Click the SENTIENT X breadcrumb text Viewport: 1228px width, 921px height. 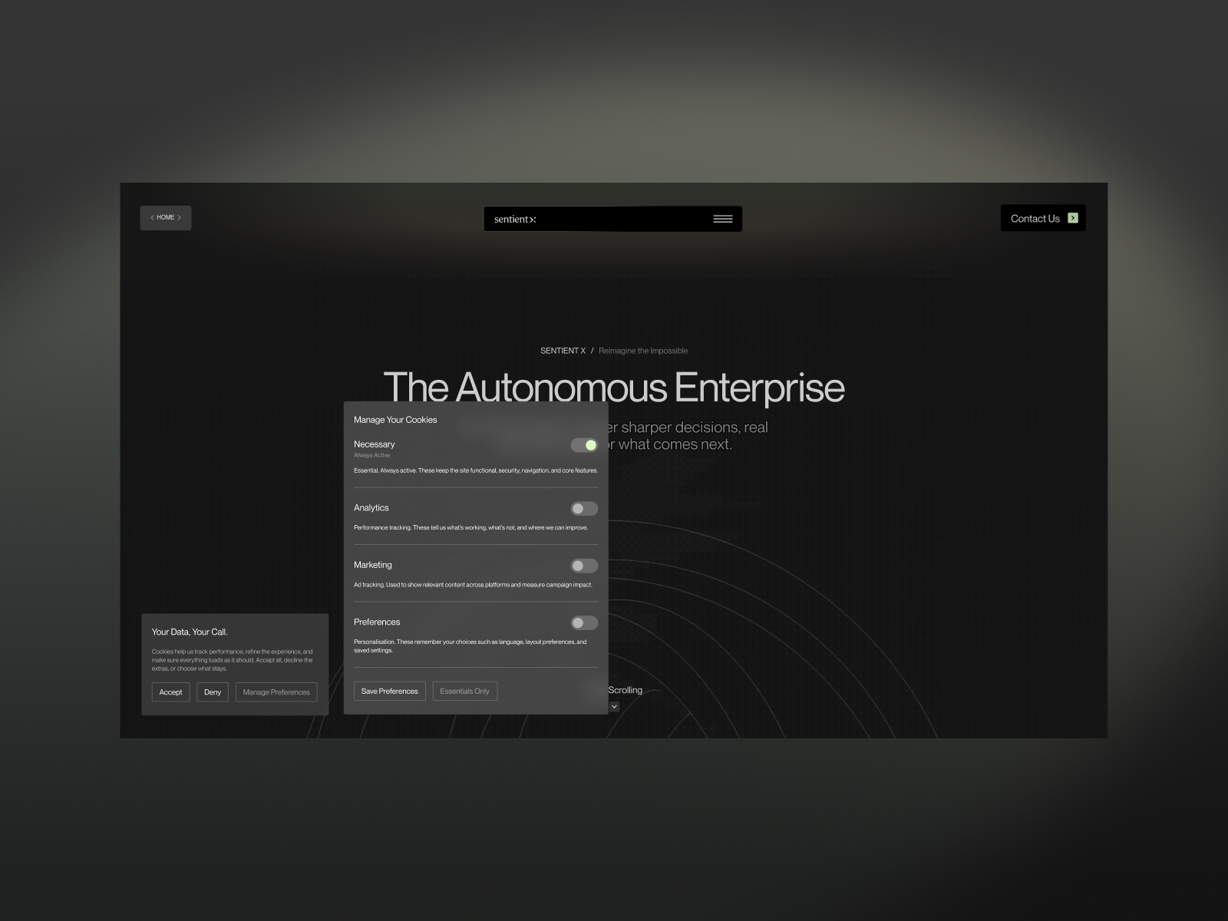tap(563, 351)
